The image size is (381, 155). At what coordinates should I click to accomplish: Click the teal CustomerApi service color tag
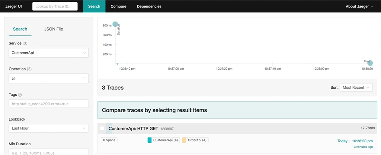click(x=150, y=140)
